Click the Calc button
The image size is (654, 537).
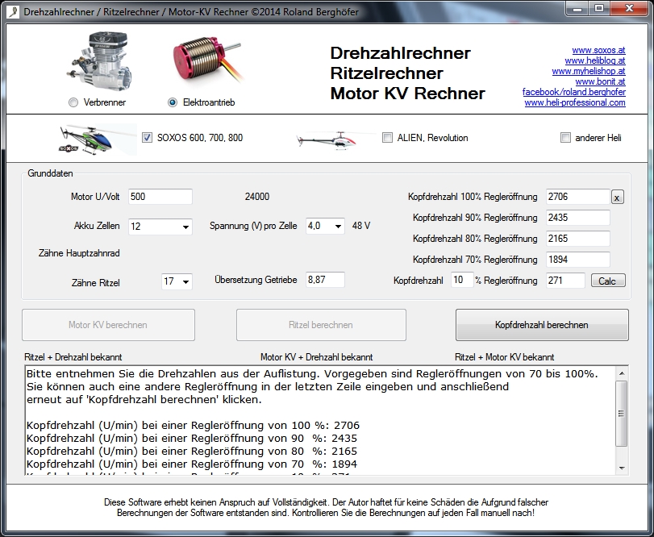tap(608, 281)
